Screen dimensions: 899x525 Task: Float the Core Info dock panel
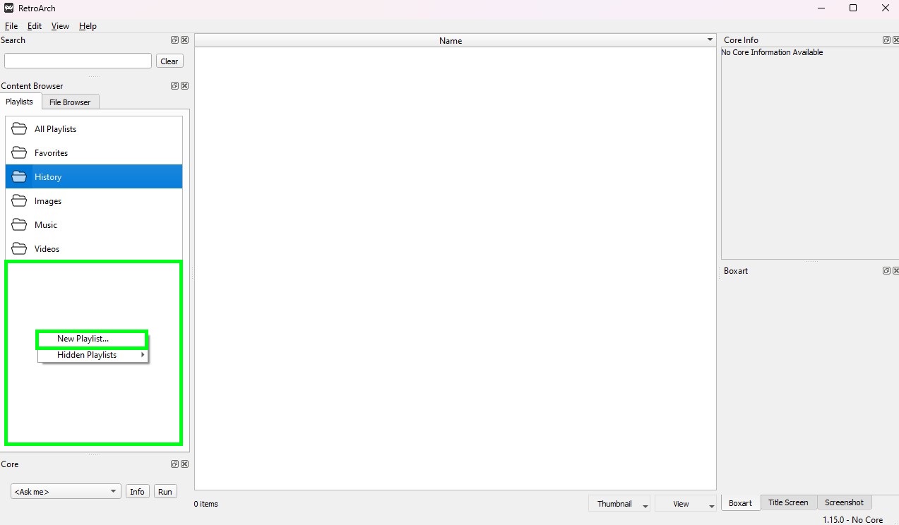(886, 40)
